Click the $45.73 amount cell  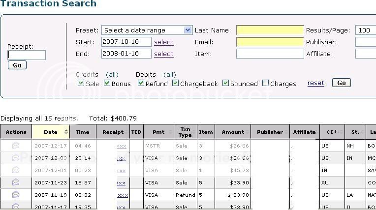coord(233,171)
